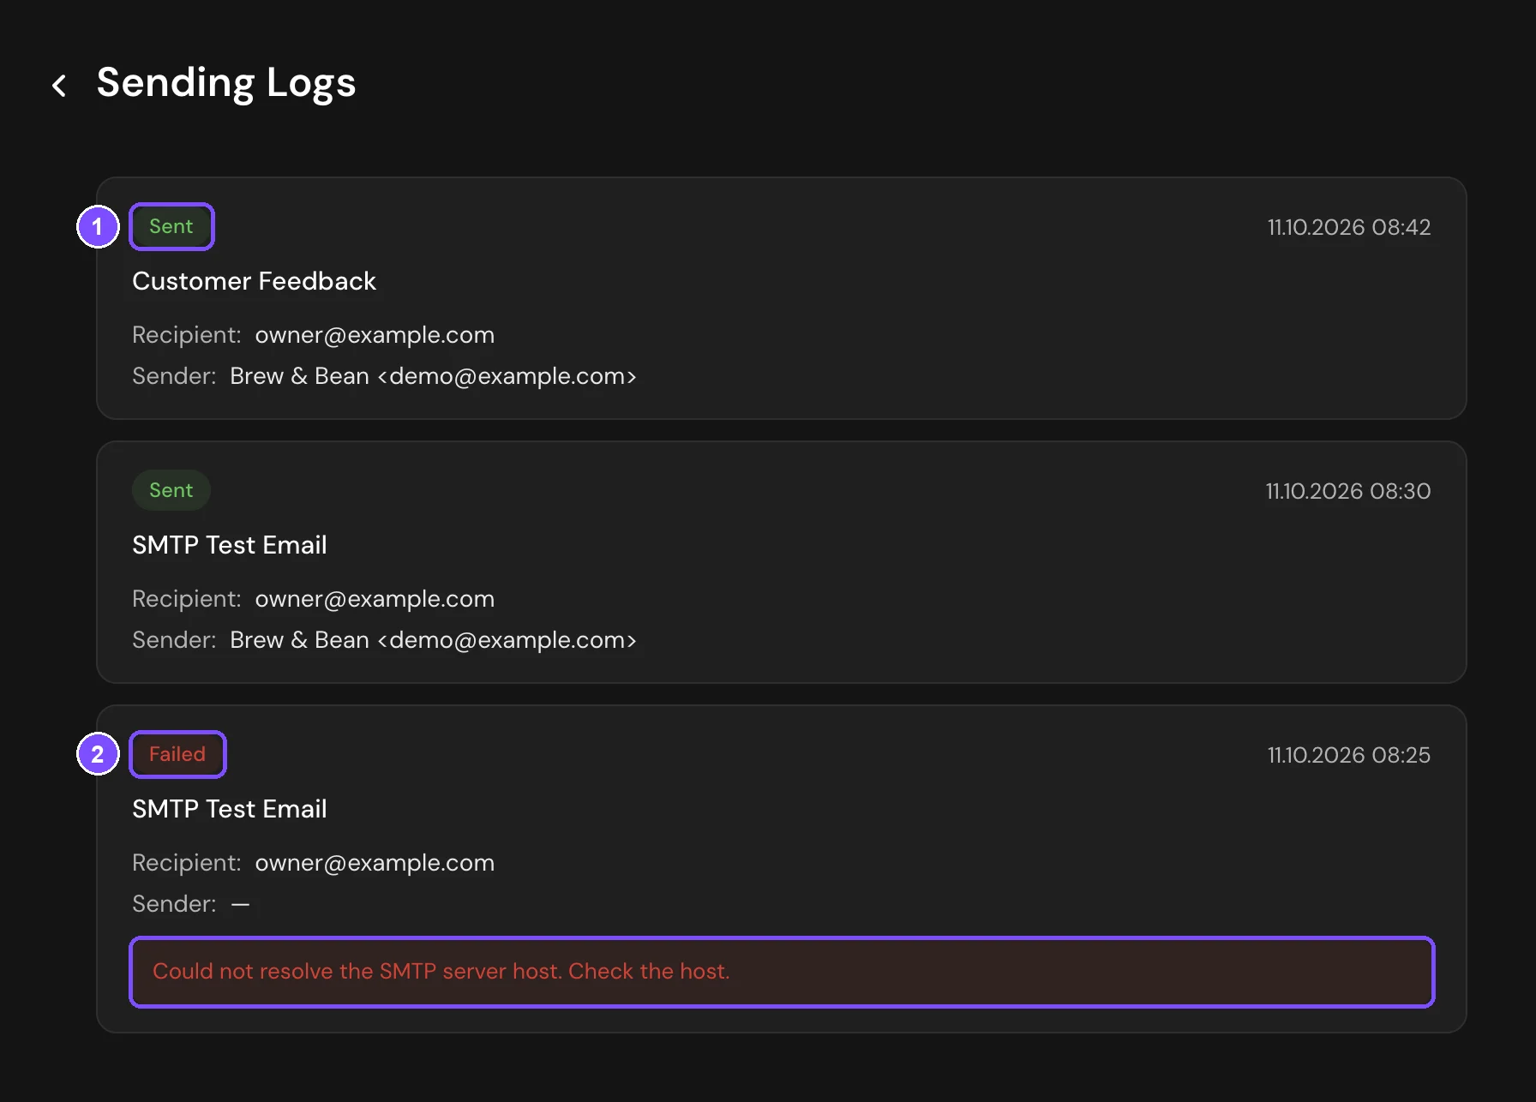The width and height of the screenshot is (1536, 1102).
Task: Click the Failed status badge
Action: point(177,754)
